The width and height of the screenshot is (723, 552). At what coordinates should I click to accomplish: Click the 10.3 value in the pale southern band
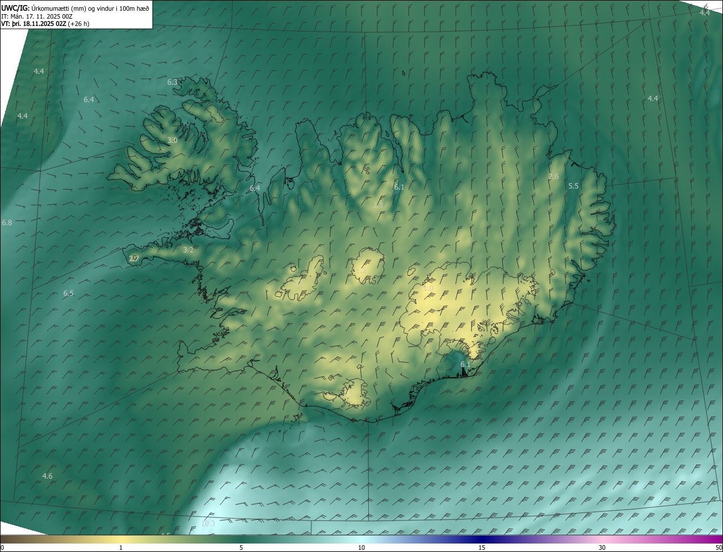[x=208, y=524]
